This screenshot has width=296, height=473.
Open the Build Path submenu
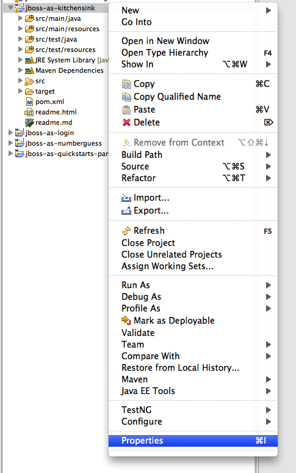[193, 155]
